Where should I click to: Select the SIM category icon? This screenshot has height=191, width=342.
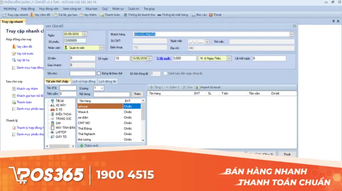(x=53, y=123)
